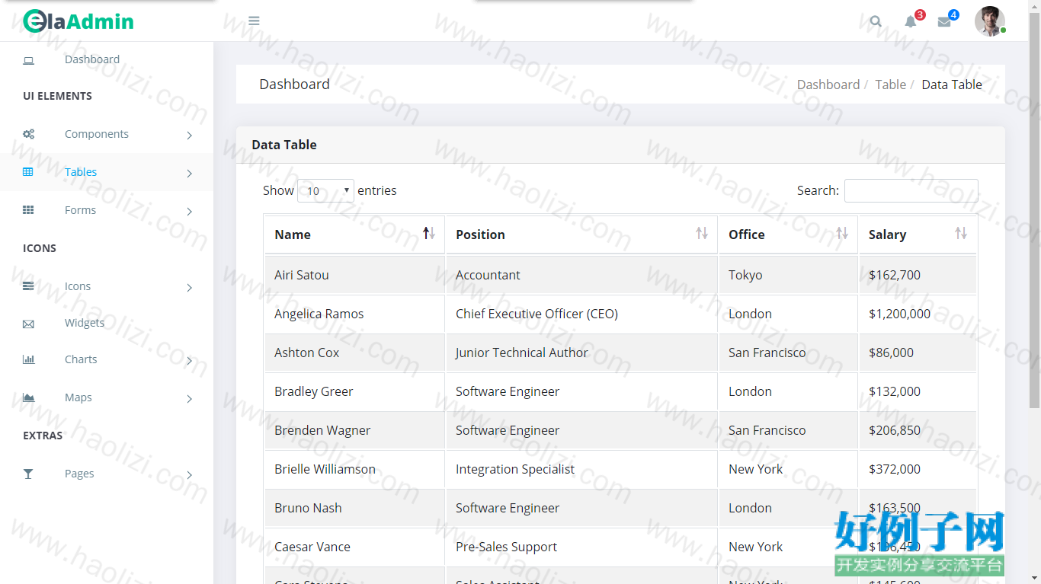Follow the Dashboard breadcrumb link
Viewport: 1041px width, 584px height.
[x=828, y=85]
